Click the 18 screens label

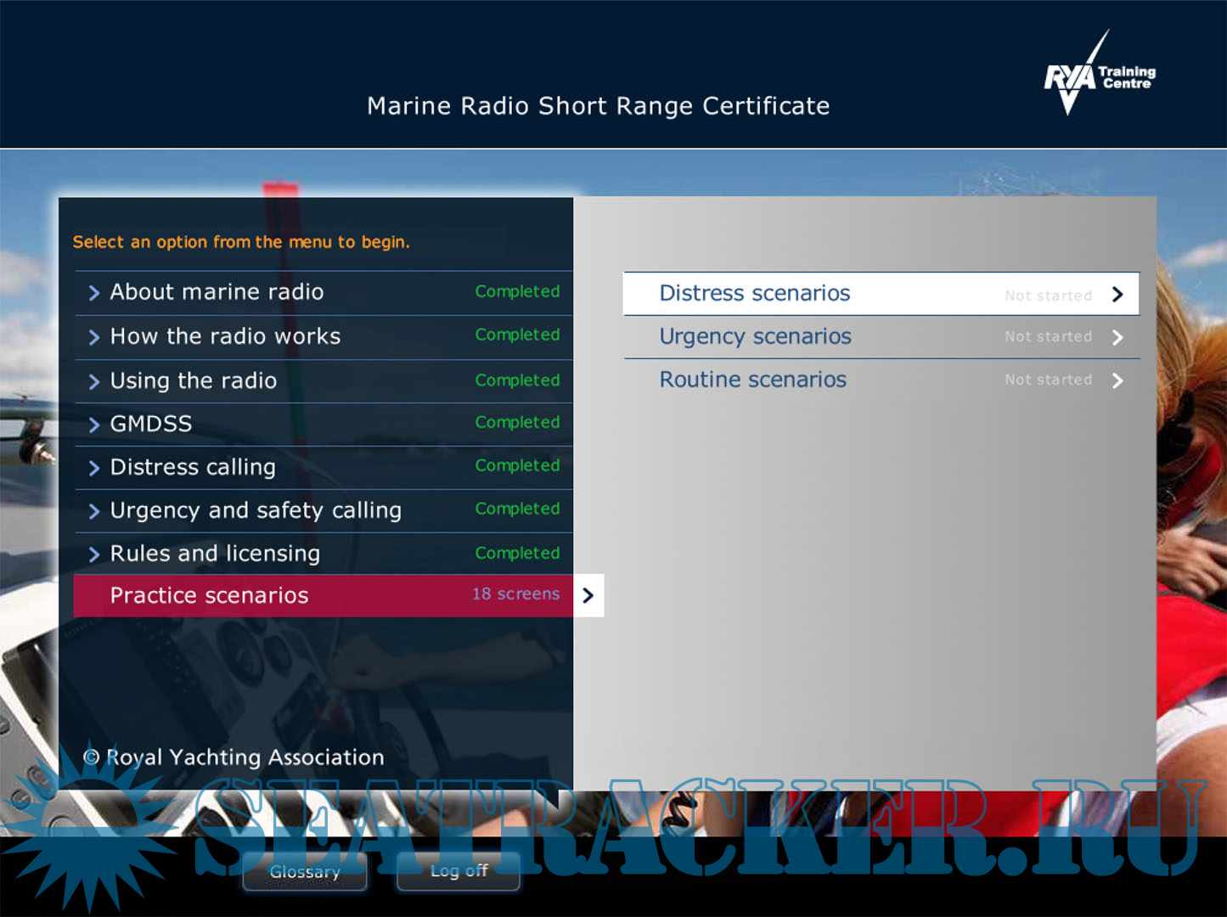tap(515, 594)
